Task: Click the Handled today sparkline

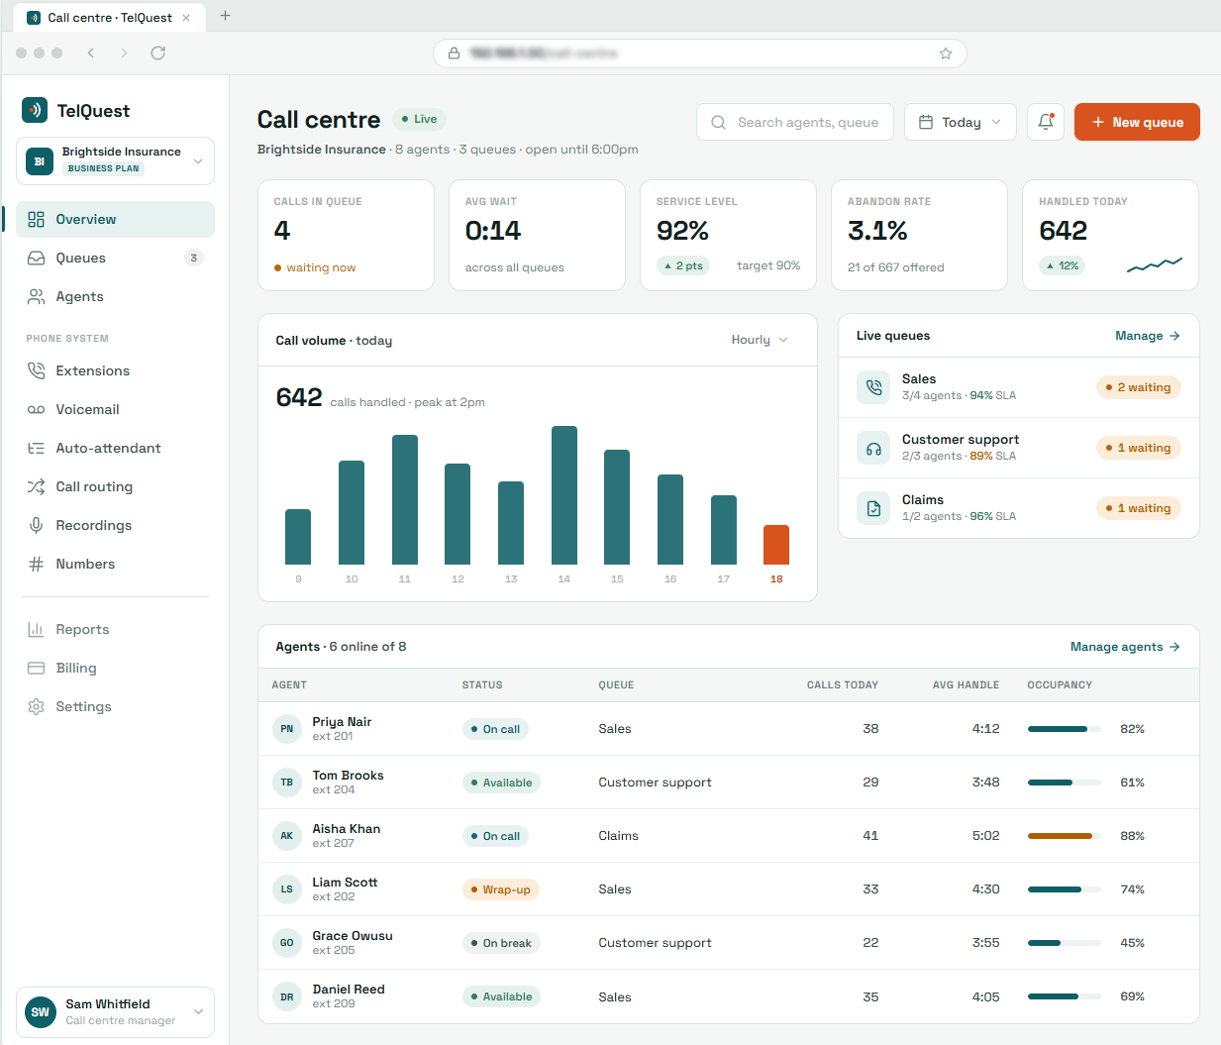Action: click(x=1155, y=264)
